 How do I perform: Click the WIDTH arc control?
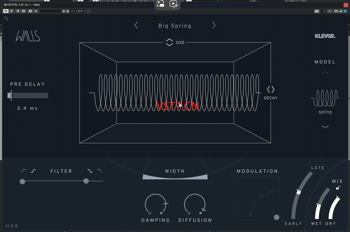pos(175,177)
